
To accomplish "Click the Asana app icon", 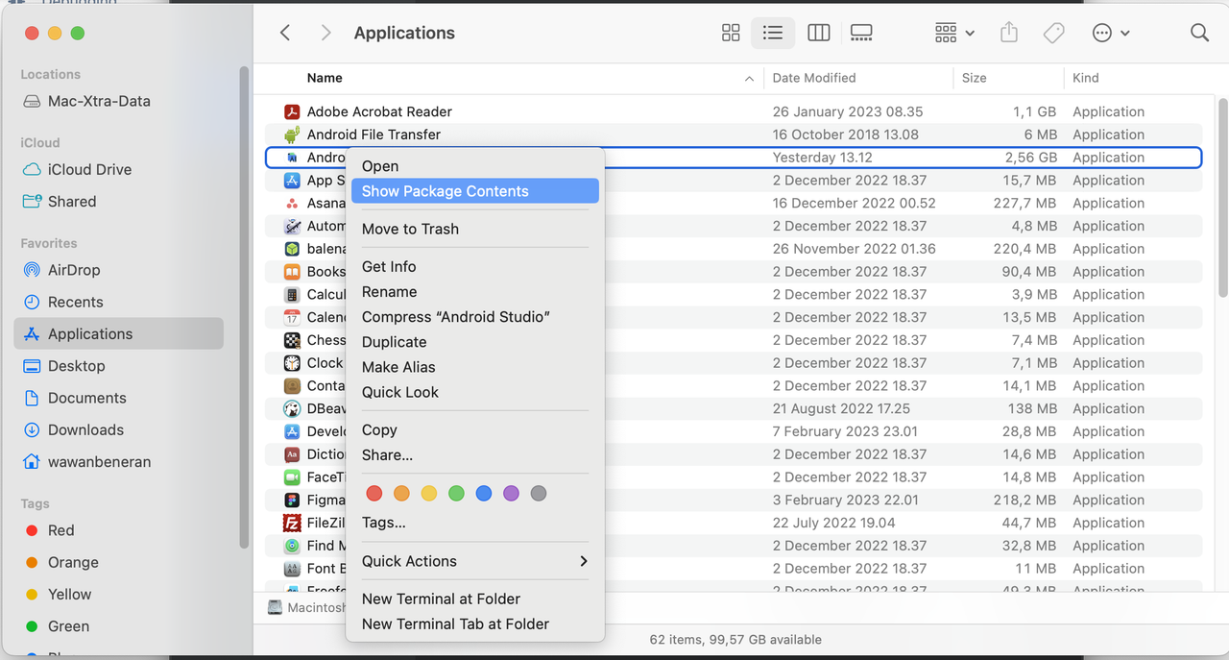I will pos(292,203).
